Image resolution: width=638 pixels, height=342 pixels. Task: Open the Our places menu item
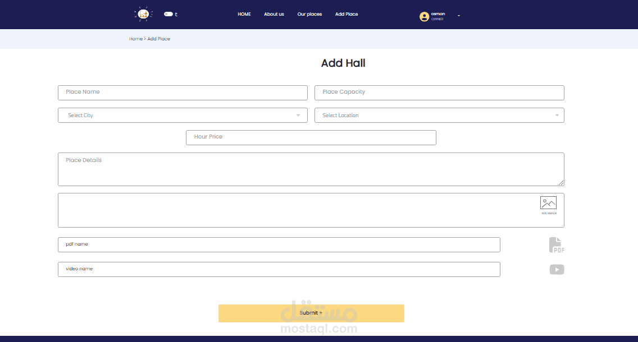[x=309, y=14]
